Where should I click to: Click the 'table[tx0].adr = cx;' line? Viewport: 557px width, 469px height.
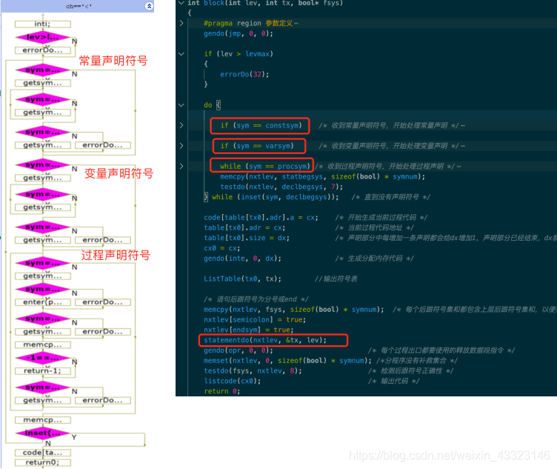click(x=244, y=227)
